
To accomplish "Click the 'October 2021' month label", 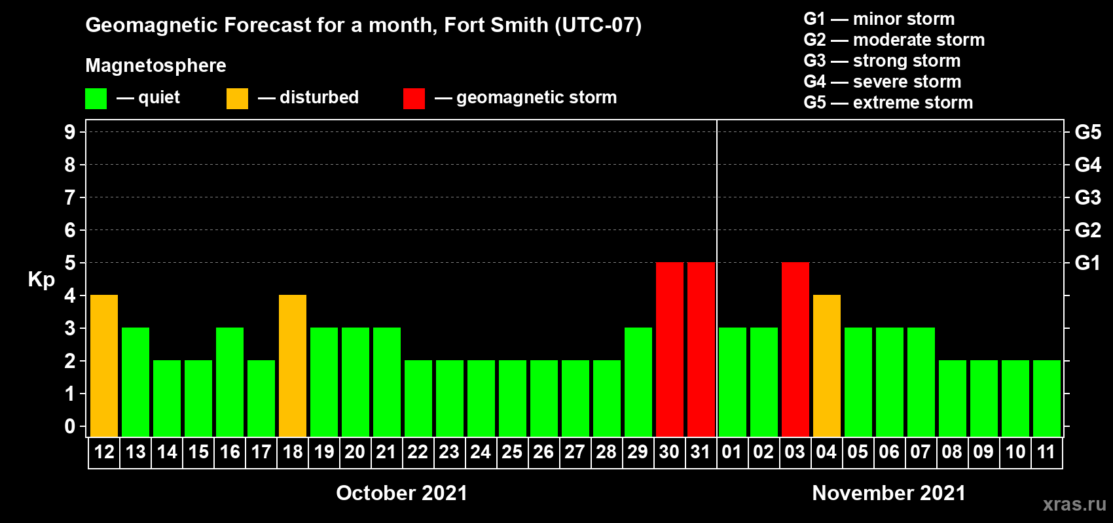I will click(x=402, y=493).
